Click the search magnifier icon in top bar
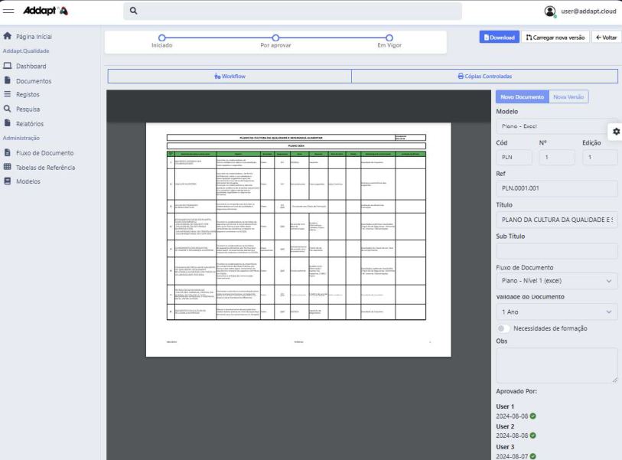This screenshot has width=622, height=460. tap(134, 11)
